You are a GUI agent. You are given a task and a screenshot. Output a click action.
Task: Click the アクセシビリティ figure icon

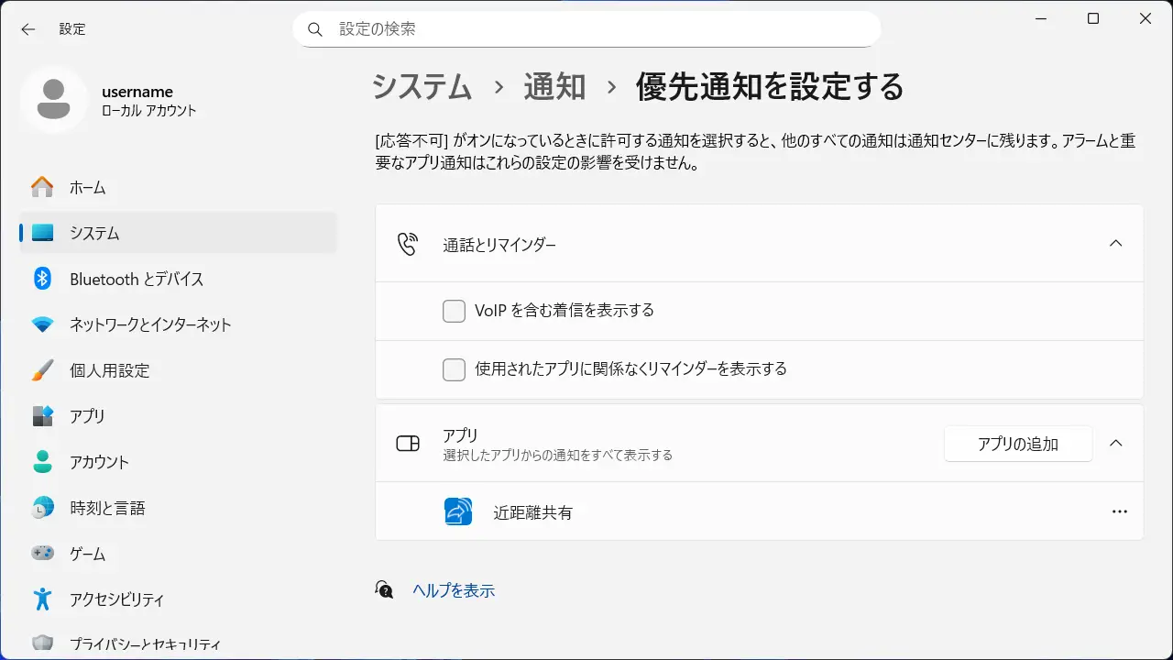(x=42, y=599)
